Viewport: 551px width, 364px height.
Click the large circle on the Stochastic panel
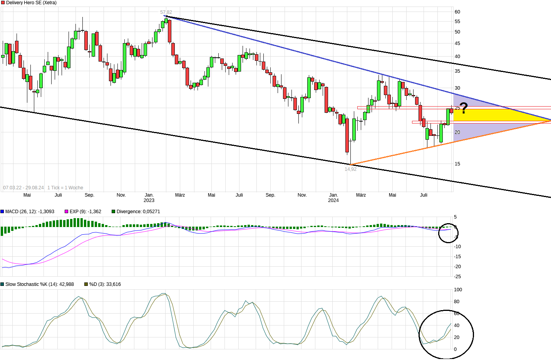click(x=446, y=334)
